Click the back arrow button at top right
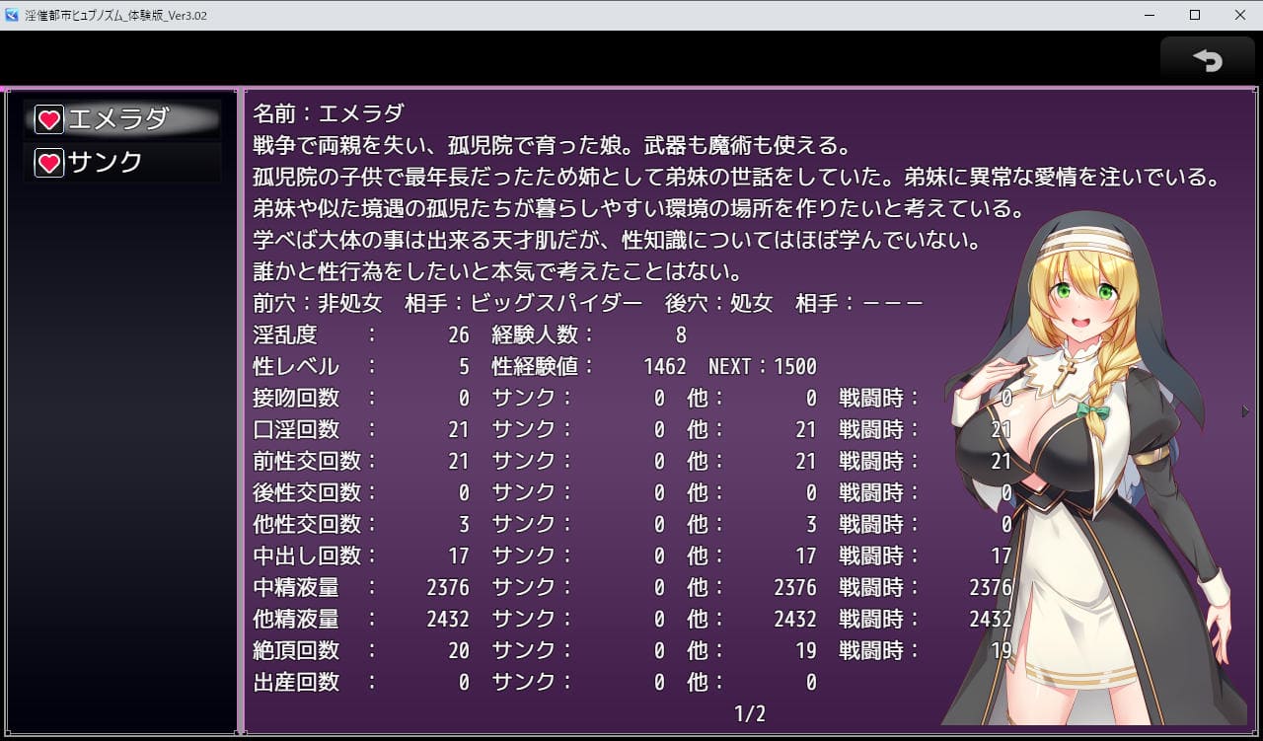The width and height of the screenshot is (1263, 741). pyautogui.click(x=1207, y=60)
